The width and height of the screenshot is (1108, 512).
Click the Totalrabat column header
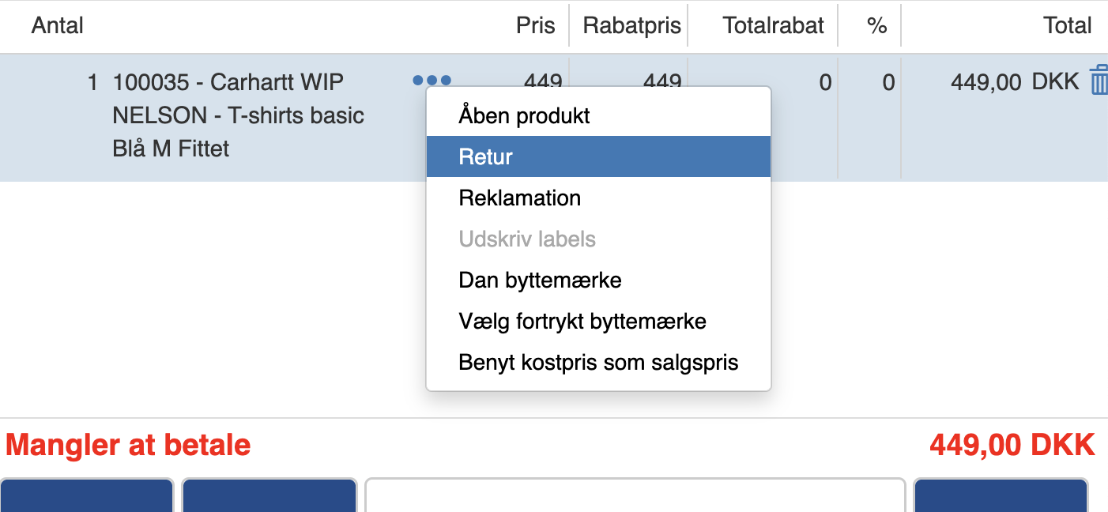773,25
